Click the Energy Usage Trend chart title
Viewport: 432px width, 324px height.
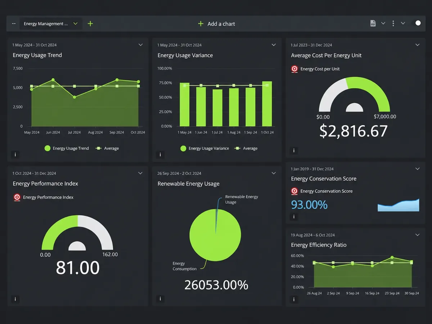[37, 55]
